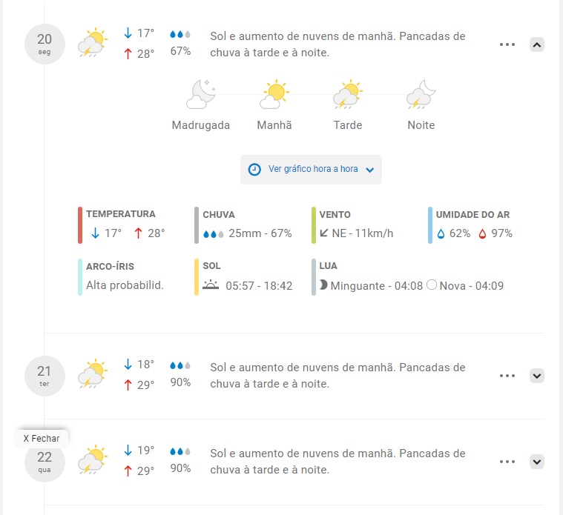Click the Noite storm moon icon
This screenshot has height=515, width=563.
pyautogui.click(x=421, y=94)
